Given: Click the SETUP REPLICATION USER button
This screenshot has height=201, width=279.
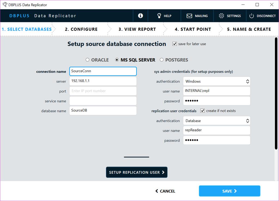Looking at the screenshot, I should (x=137, y=172).
